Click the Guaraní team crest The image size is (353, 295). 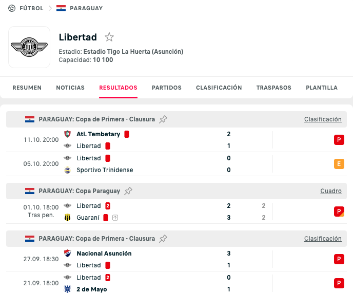[67, 218]
